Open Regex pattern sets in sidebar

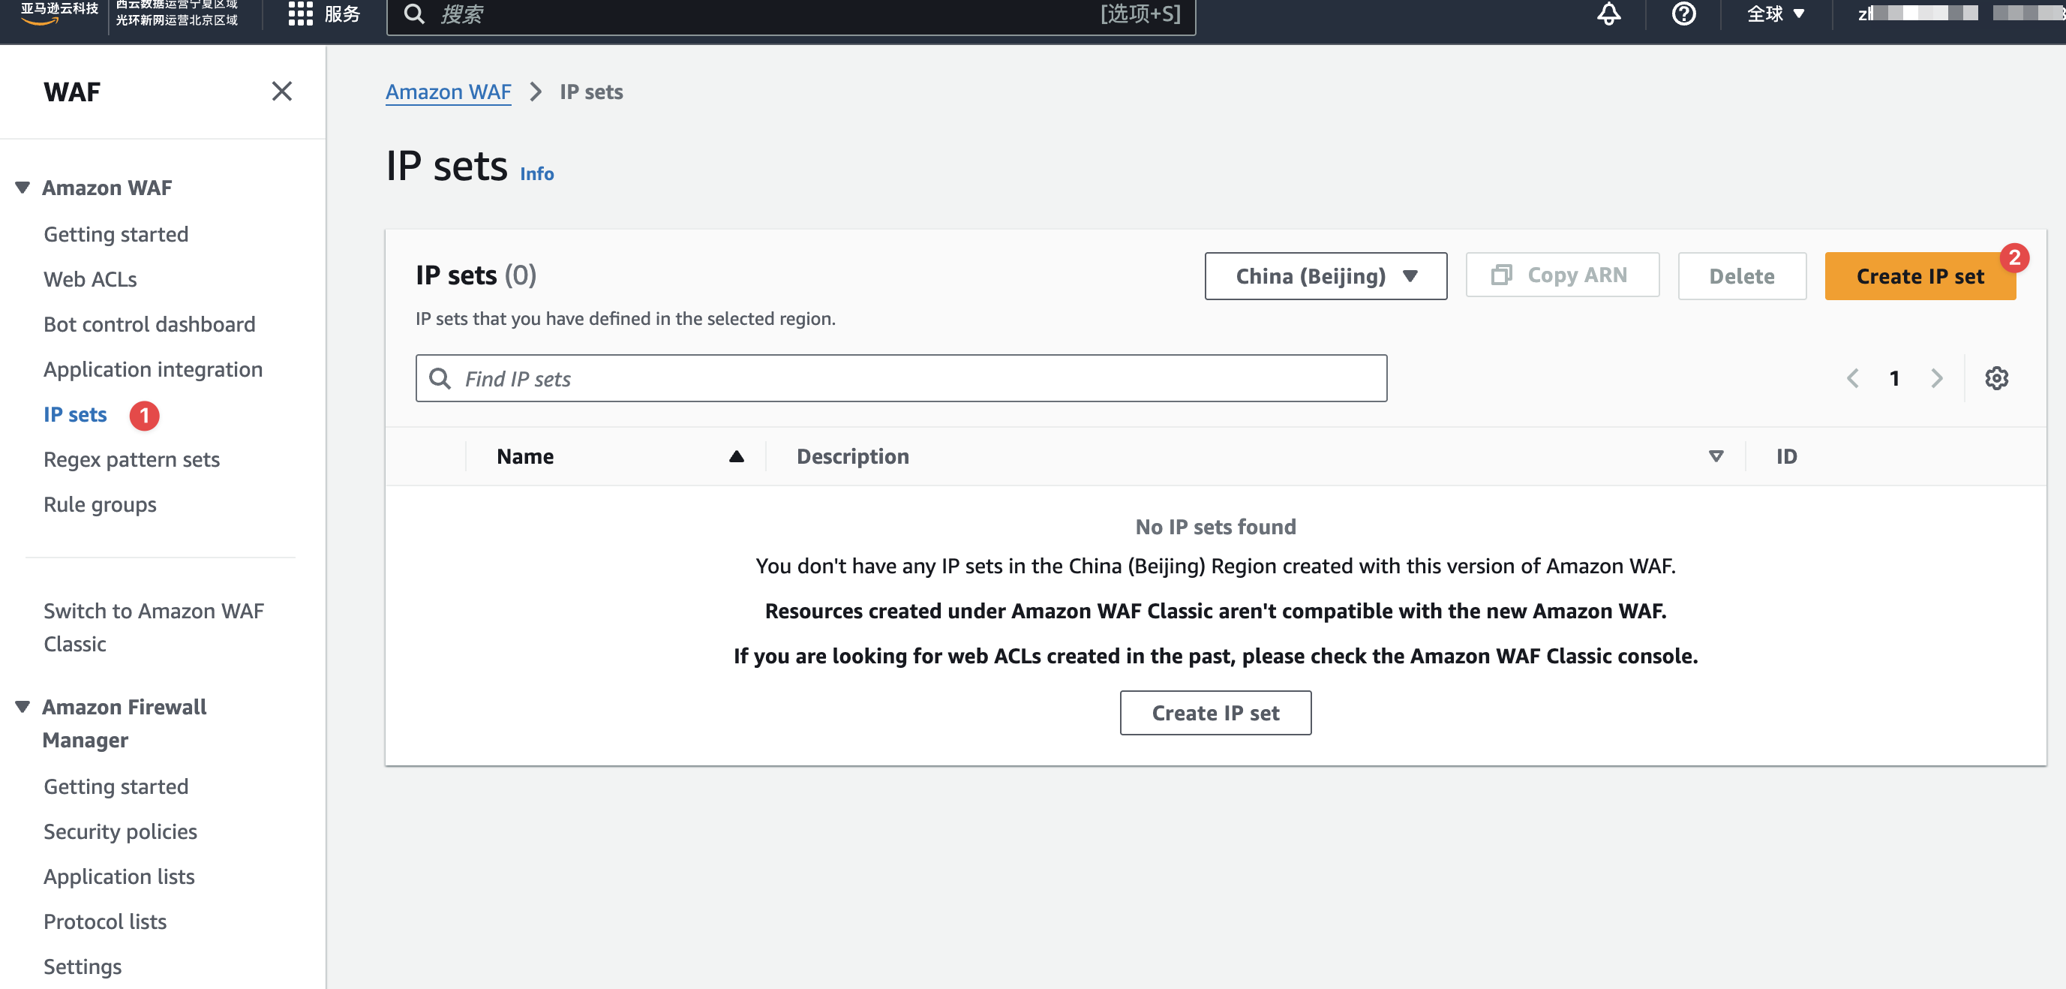pyautogui.click(x=131, y=460)
